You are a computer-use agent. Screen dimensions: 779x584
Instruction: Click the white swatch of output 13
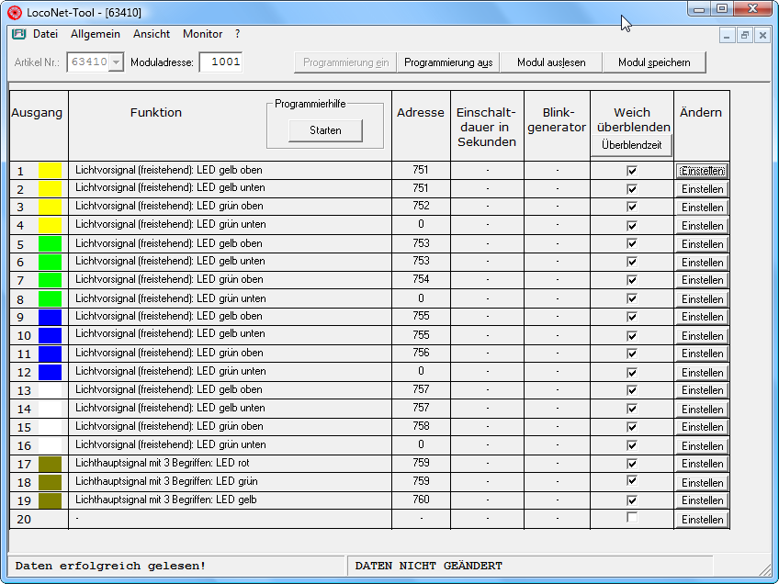(51, 390)
